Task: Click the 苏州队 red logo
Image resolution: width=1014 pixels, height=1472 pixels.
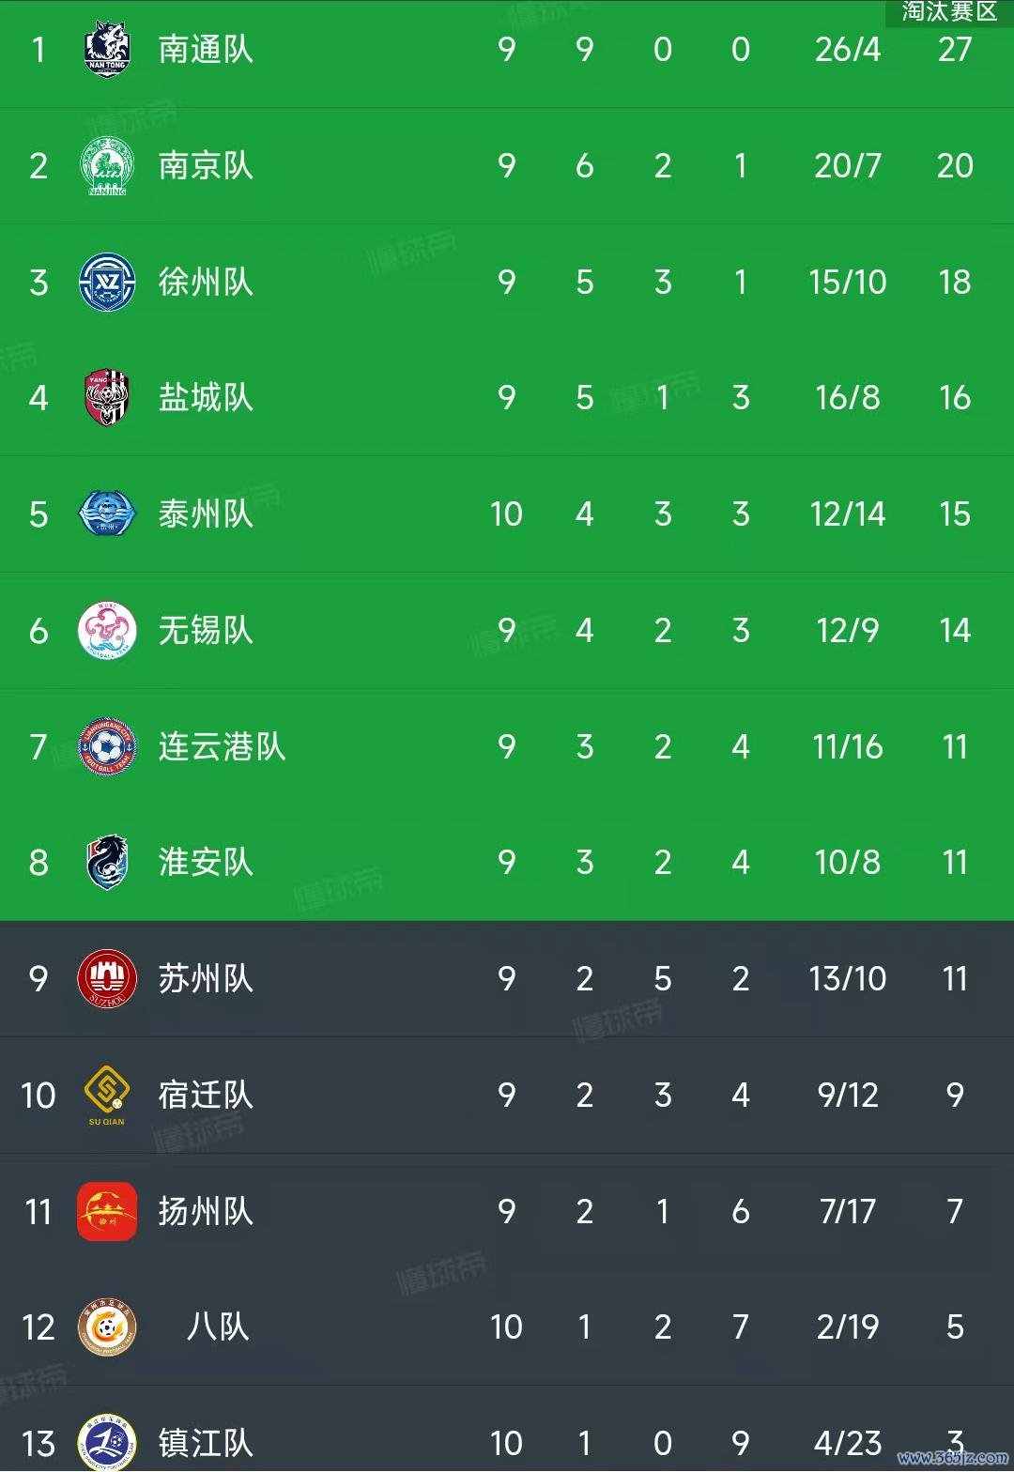Action: 107,978
